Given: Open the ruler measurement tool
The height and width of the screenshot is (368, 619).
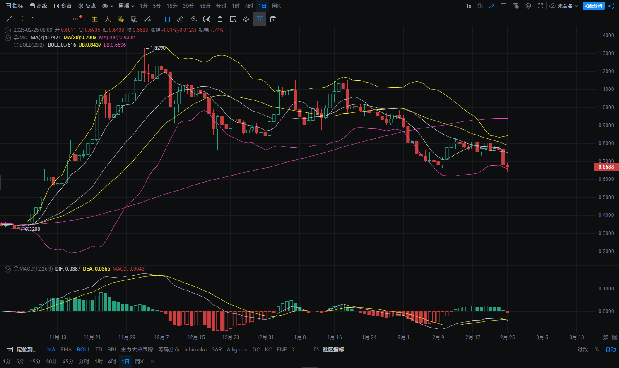Looking at the screenshot, I should point(180,19).
